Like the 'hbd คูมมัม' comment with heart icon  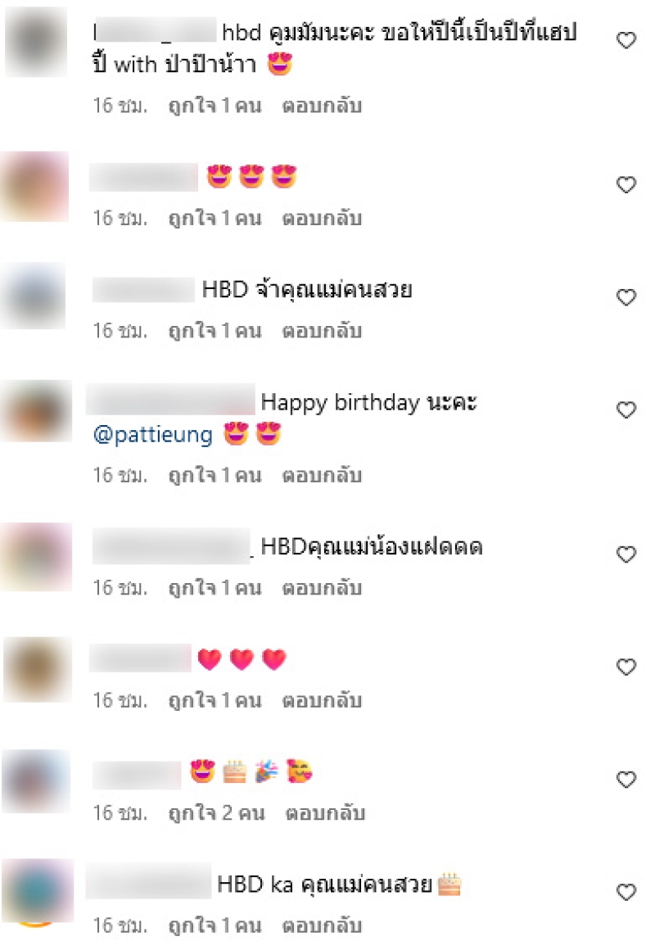coord(626,40)
